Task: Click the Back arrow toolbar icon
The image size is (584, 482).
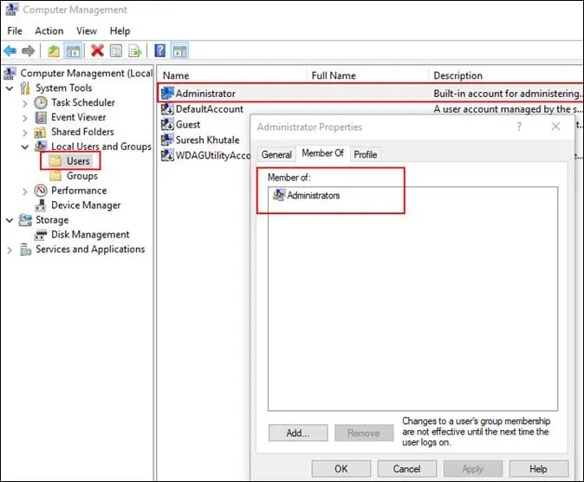Action: pos(10,51)
